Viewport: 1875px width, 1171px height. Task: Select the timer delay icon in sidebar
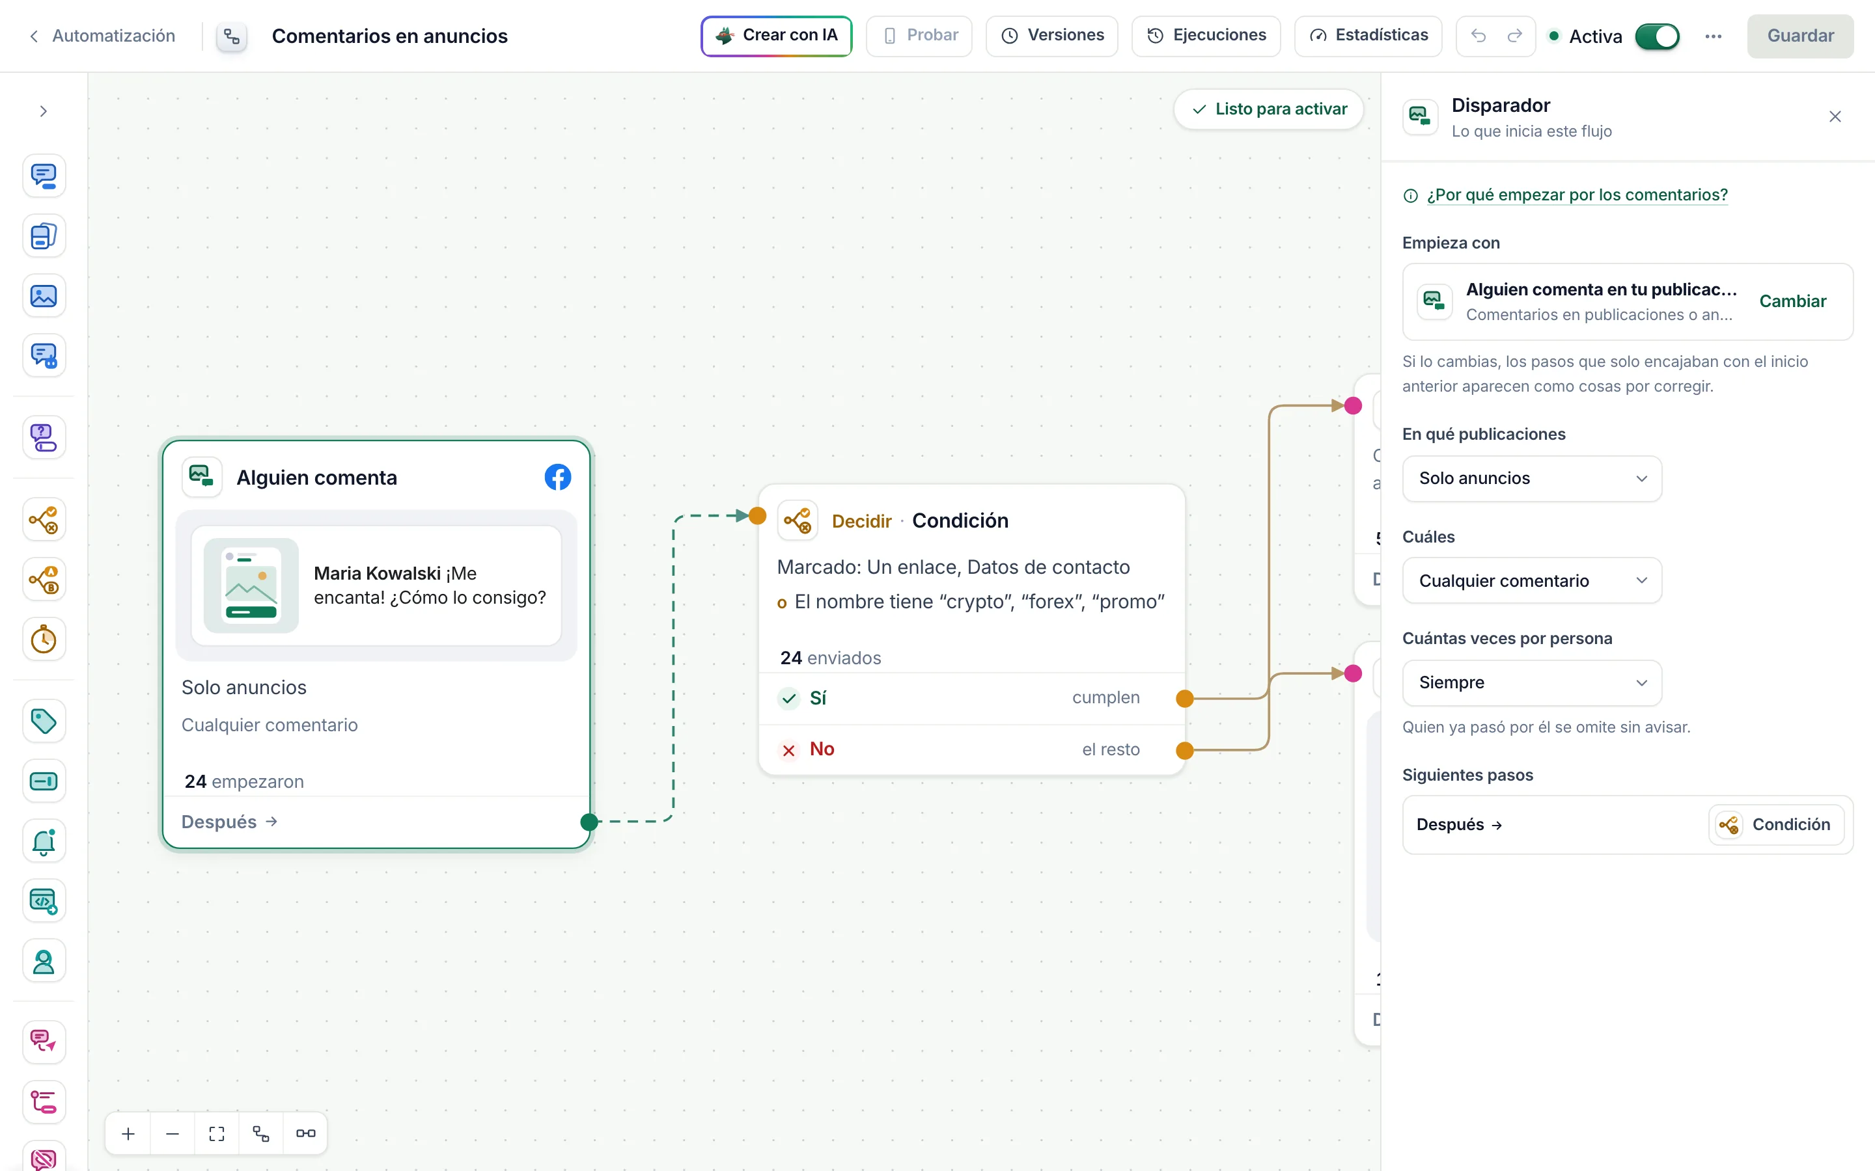click(x=44, y=639)
